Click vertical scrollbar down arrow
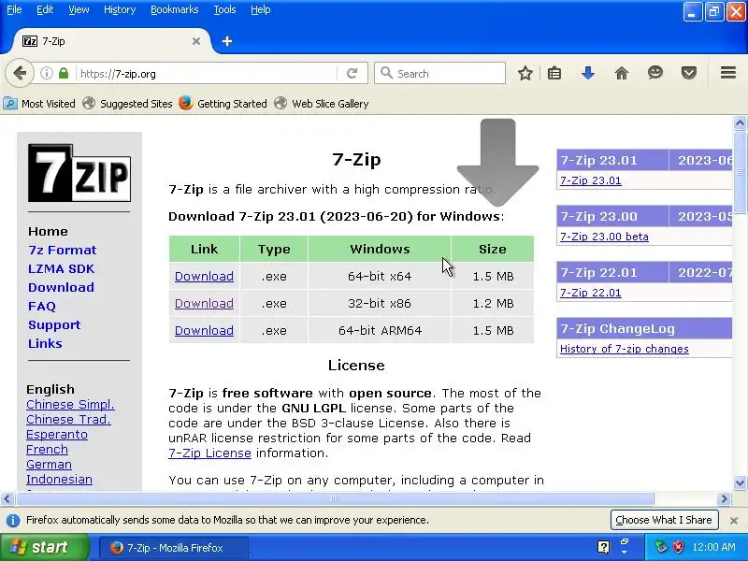 740,482
